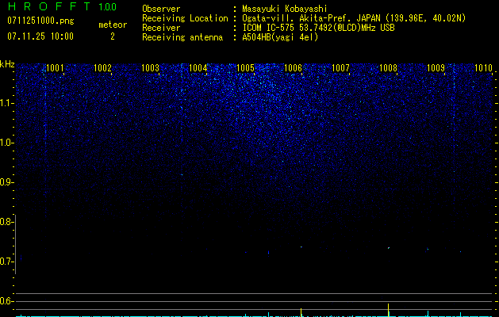Click time marker 1002
The image size is (499, 317).
(103, 68)
